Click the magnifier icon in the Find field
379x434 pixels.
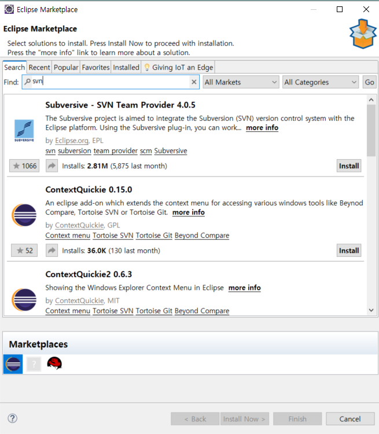pos(27,82)
